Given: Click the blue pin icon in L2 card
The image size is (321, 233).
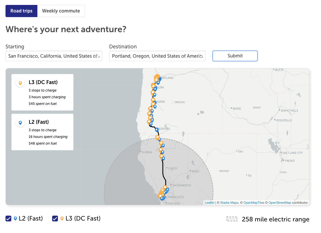Looking at the screenshot, I should [x=20, y=123].
